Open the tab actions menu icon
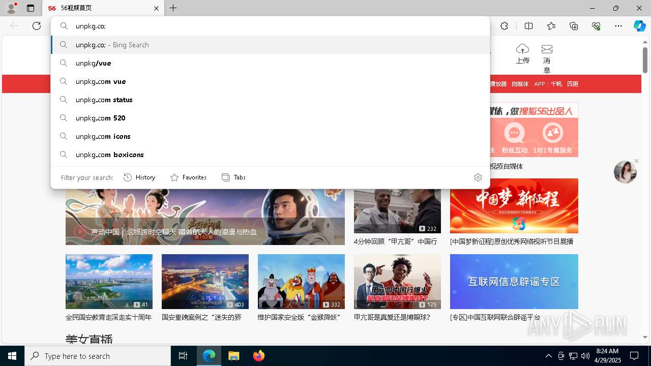 (31, 8)
